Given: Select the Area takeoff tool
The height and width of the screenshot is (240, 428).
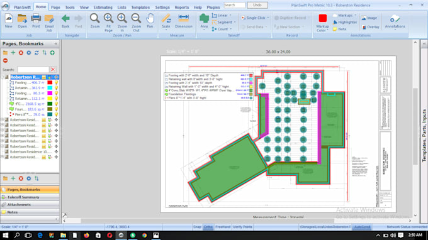Looking at the screenshot, I should click(x=204, y=22).
